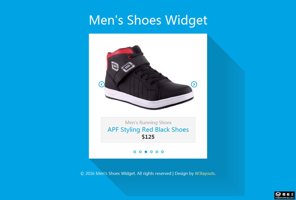
Task: Click the mobanwang.com watermark logo
Action: tap(284, 195)
